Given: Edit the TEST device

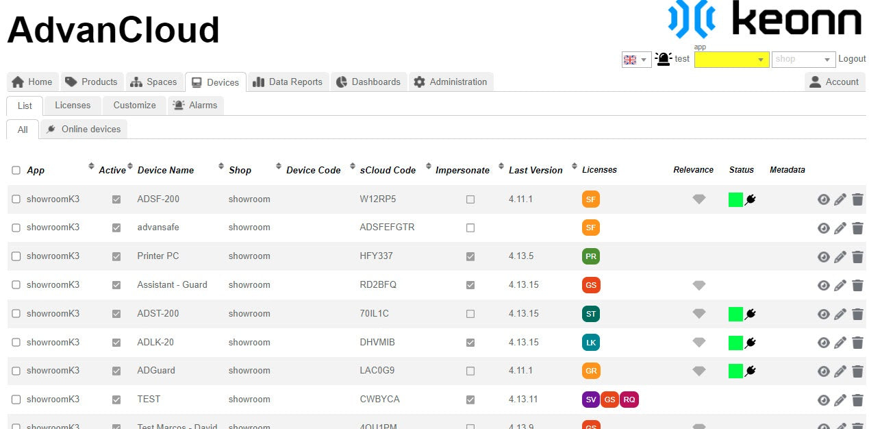Looking at the screenshot, I should (840, 400).
